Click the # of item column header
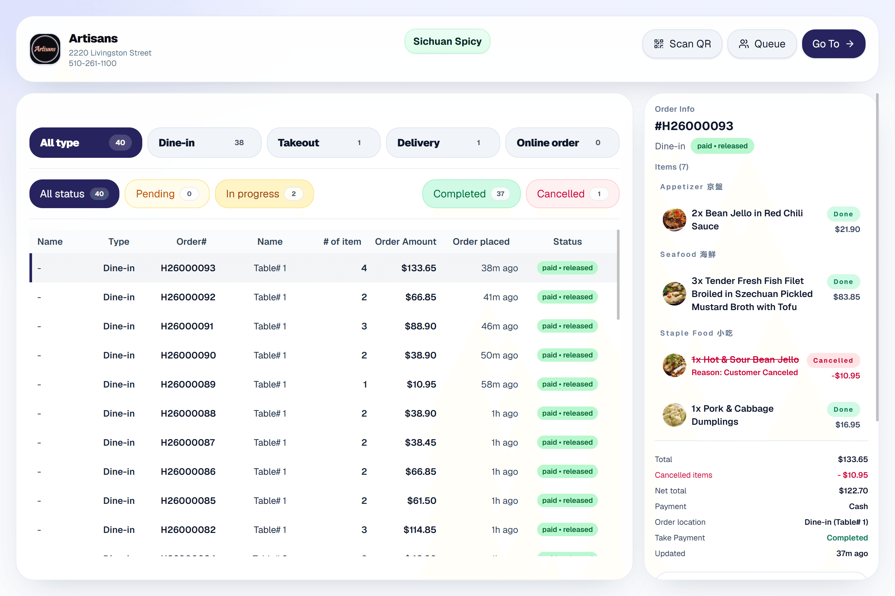Image resolution: width=895 pixels, height=596 pixels. [342, 242]
